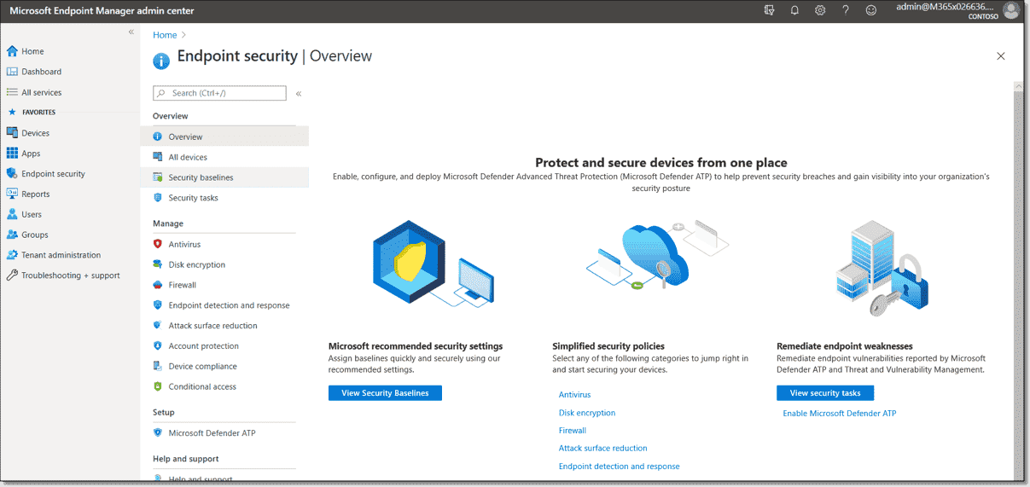Click the View Security Baselines button
Screen dimensions: 1030x487
tap(385, 393)
